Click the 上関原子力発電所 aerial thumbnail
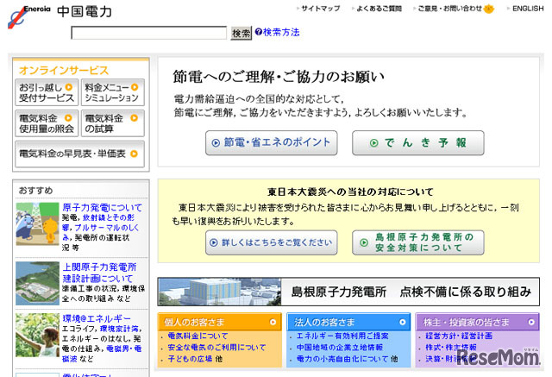 (37, 283)
